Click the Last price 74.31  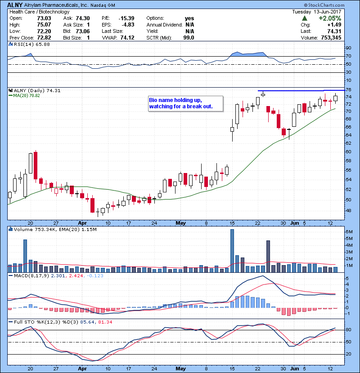coord(334,31)
